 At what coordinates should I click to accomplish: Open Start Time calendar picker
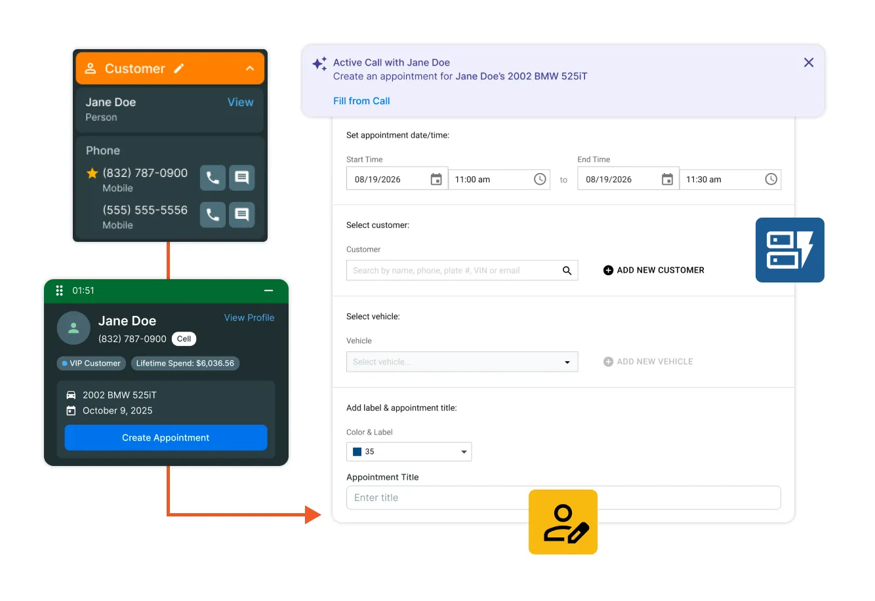436,180
